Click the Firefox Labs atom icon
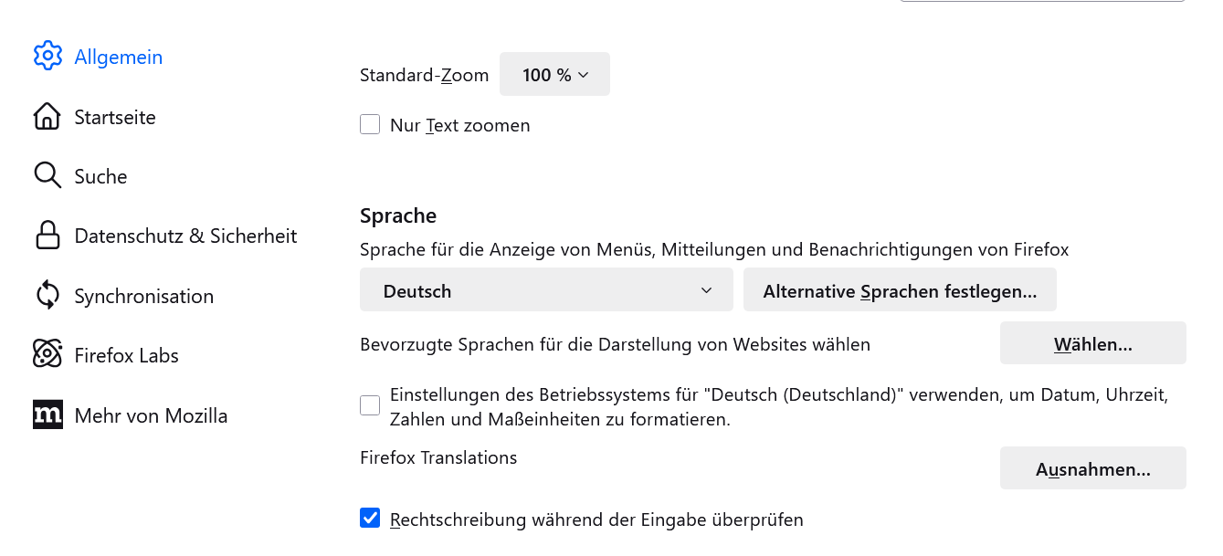Viewport: 1223px width, 556px height. tap(47, 355)
